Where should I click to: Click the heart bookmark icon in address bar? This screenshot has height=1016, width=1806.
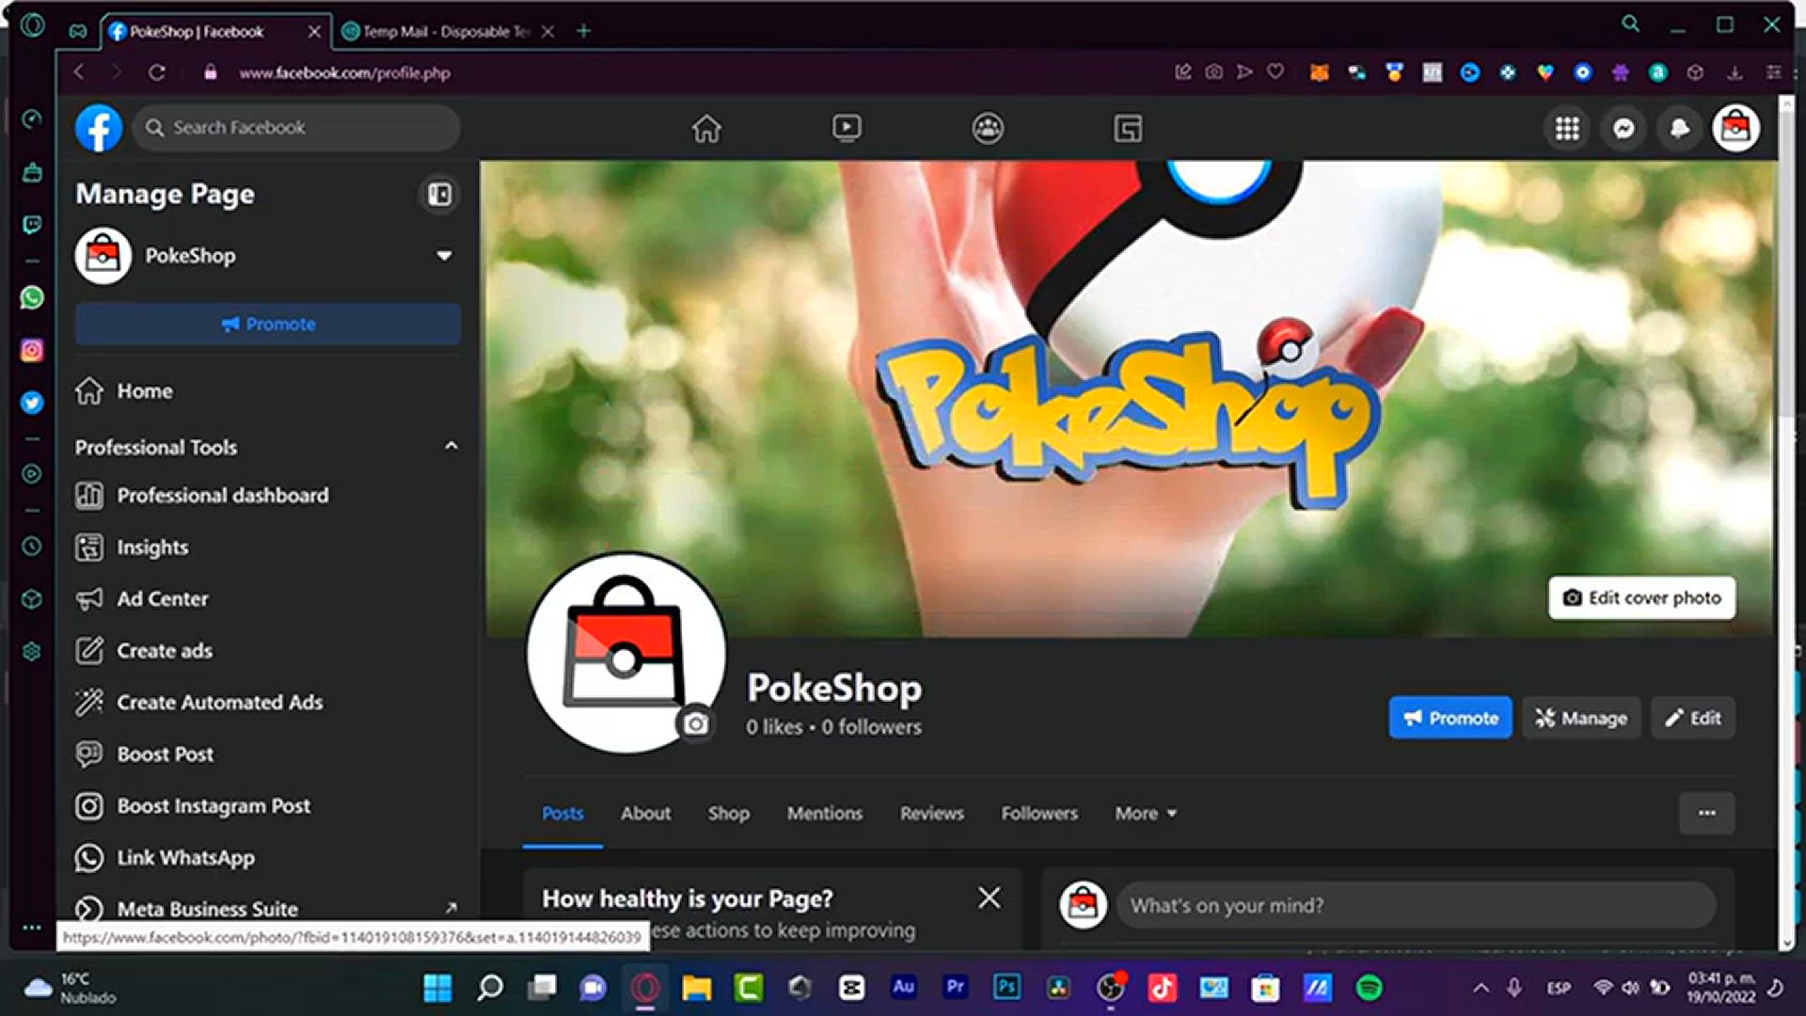[x=1275, y=72]
